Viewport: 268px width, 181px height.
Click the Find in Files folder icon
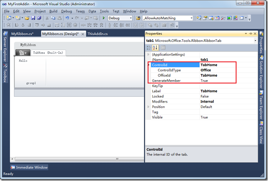pos(138,18)
